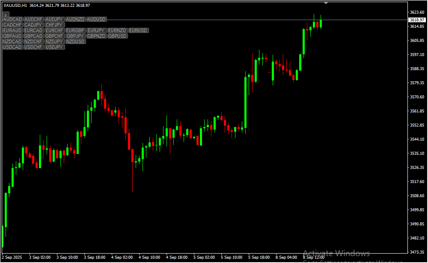This screenshot has height=263, width=428.
Task: Open the GBPJPY pair button
Action: click(75, 36)
